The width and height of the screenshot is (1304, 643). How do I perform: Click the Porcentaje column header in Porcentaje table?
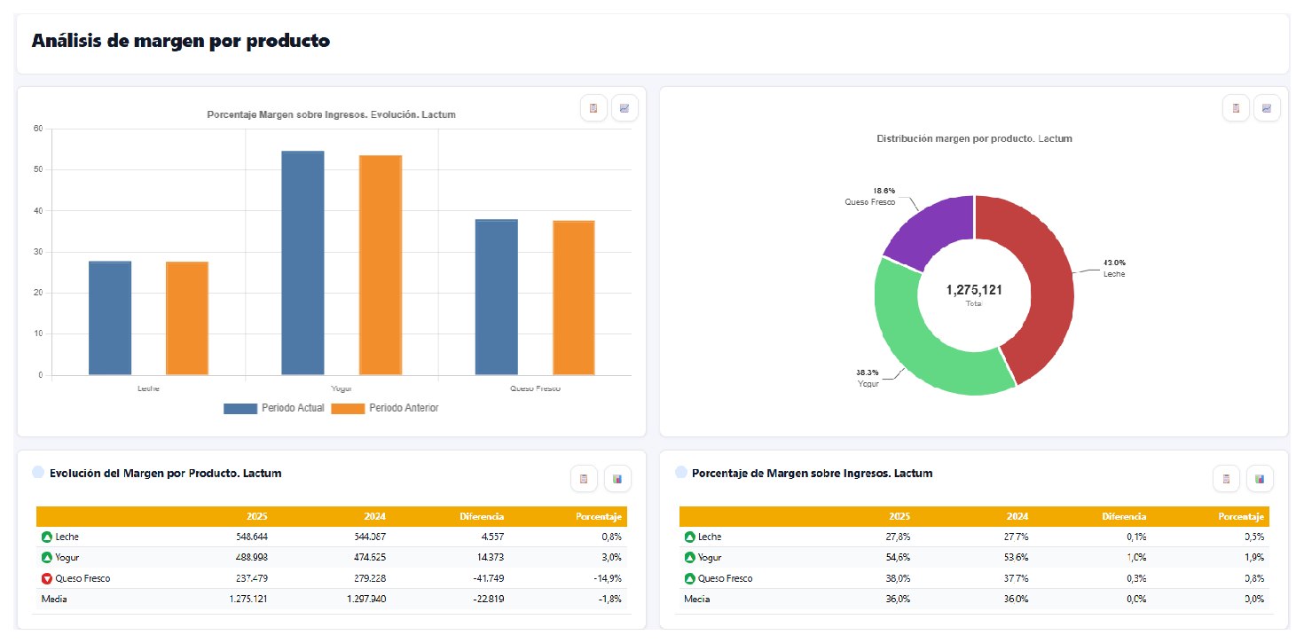coord(1241,516)
